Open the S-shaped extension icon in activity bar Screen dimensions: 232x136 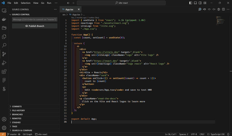(x=4, y=89)
